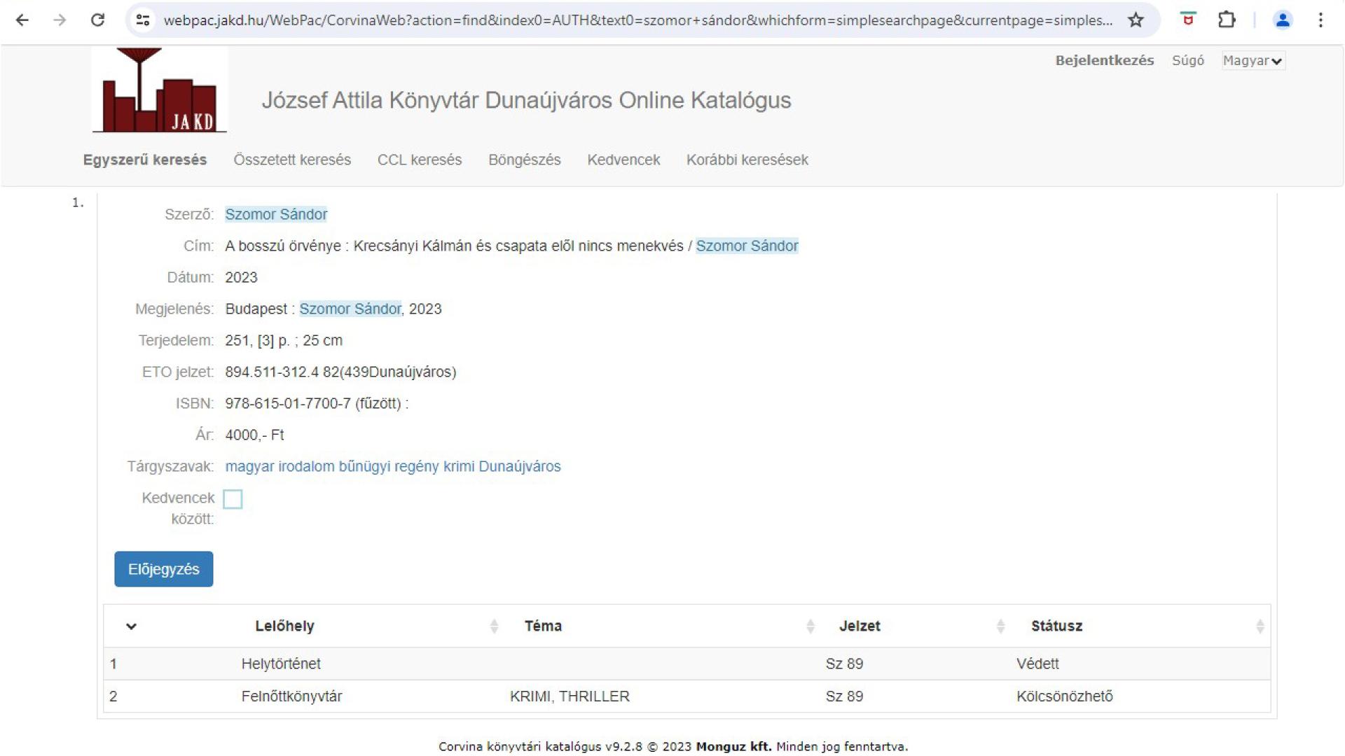Screen dimensions: 1345x756
Task: Open Böngészés menu item
Action: (525, 160)
